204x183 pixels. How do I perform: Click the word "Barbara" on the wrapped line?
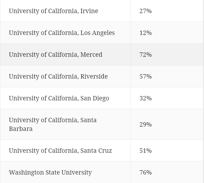pos(21,129)
